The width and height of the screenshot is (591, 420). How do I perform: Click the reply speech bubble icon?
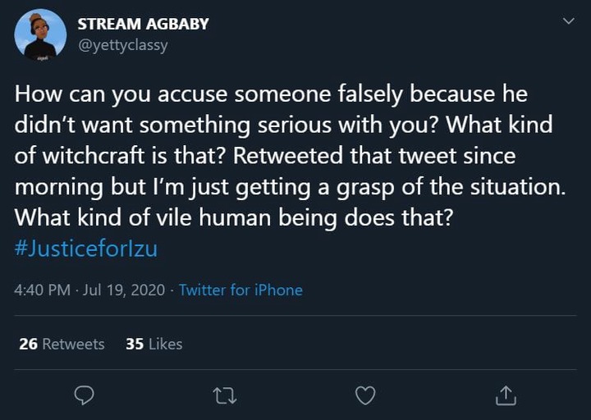click(x=84, y=395)
